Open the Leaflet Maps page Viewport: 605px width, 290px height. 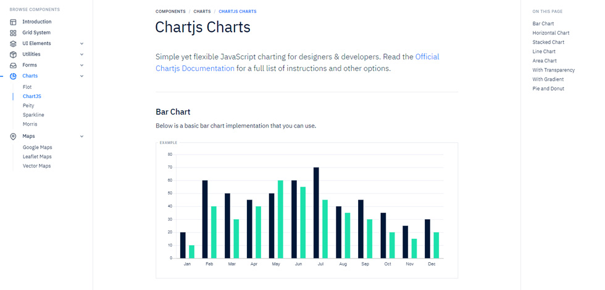pyautogui.click(x=37, y=156)
